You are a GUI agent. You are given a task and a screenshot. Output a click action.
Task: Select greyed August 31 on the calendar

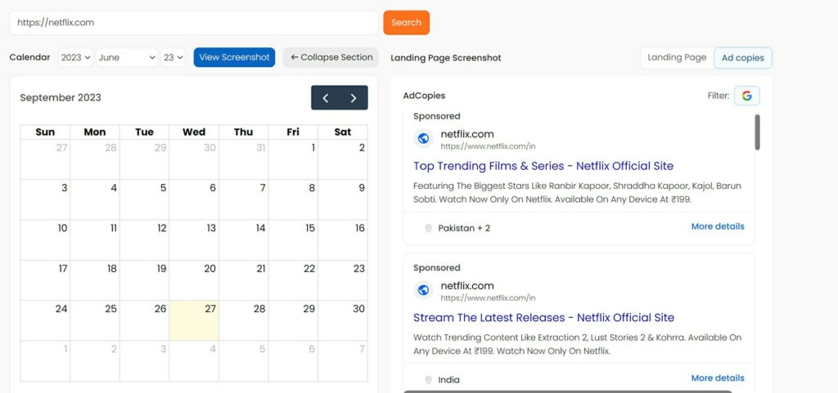click(243, 159)
